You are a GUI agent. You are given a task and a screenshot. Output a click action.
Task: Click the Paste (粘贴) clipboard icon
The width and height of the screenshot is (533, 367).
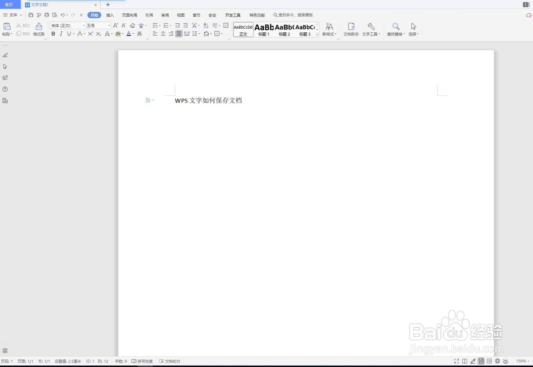point(7,27)
